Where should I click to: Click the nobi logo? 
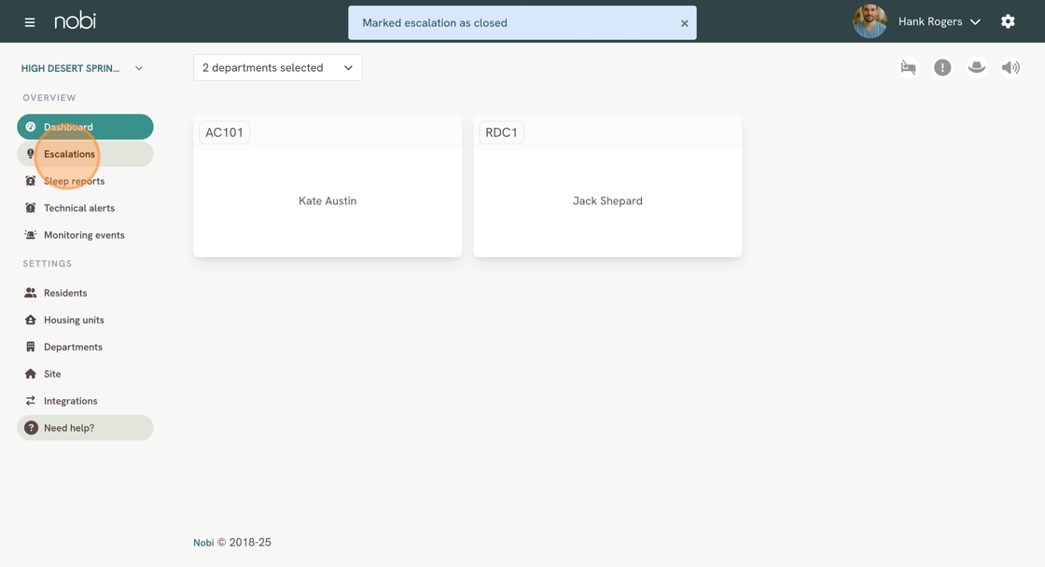(76, 21)
